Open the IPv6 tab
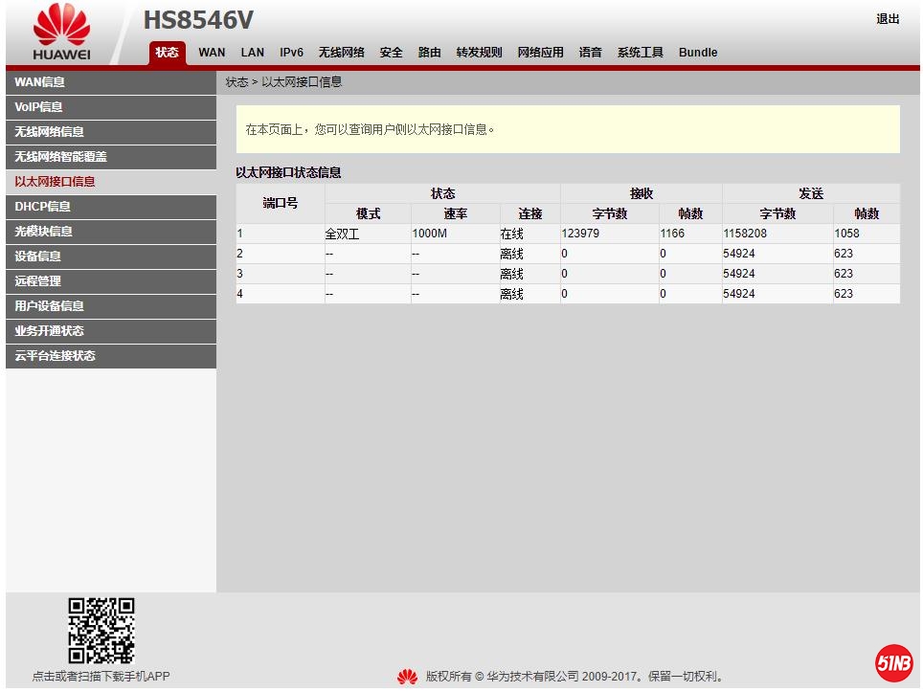This screenshot has height=692, width=923. 291,53
